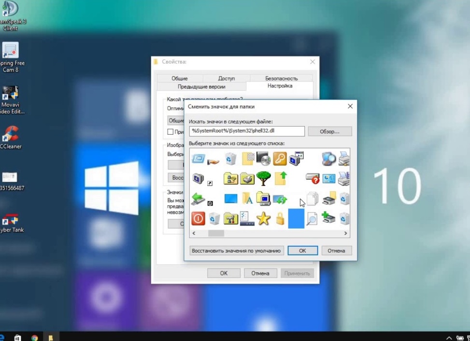This screenshot has width=470, height=341.
Task: Select the control panel chart icon
Action: [x=328, y=179]
